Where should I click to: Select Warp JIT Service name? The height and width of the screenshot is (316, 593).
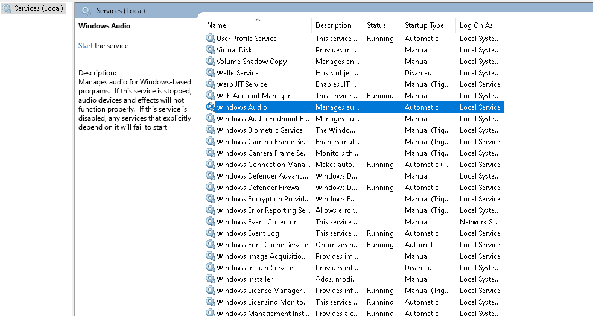tap(241, 84)
